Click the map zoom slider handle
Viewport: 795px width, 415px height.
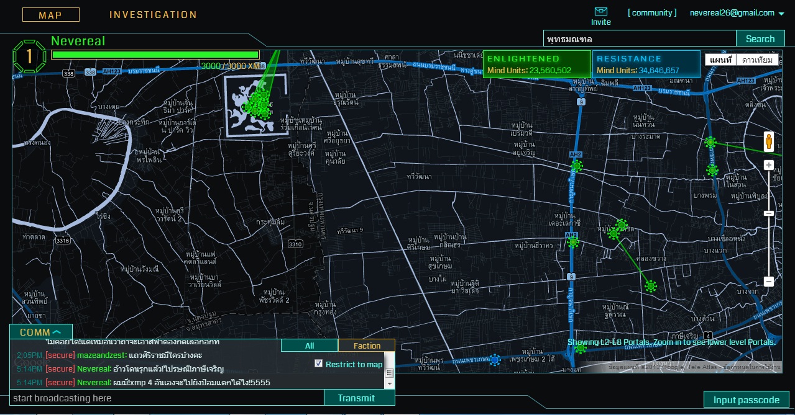point(769,213)
